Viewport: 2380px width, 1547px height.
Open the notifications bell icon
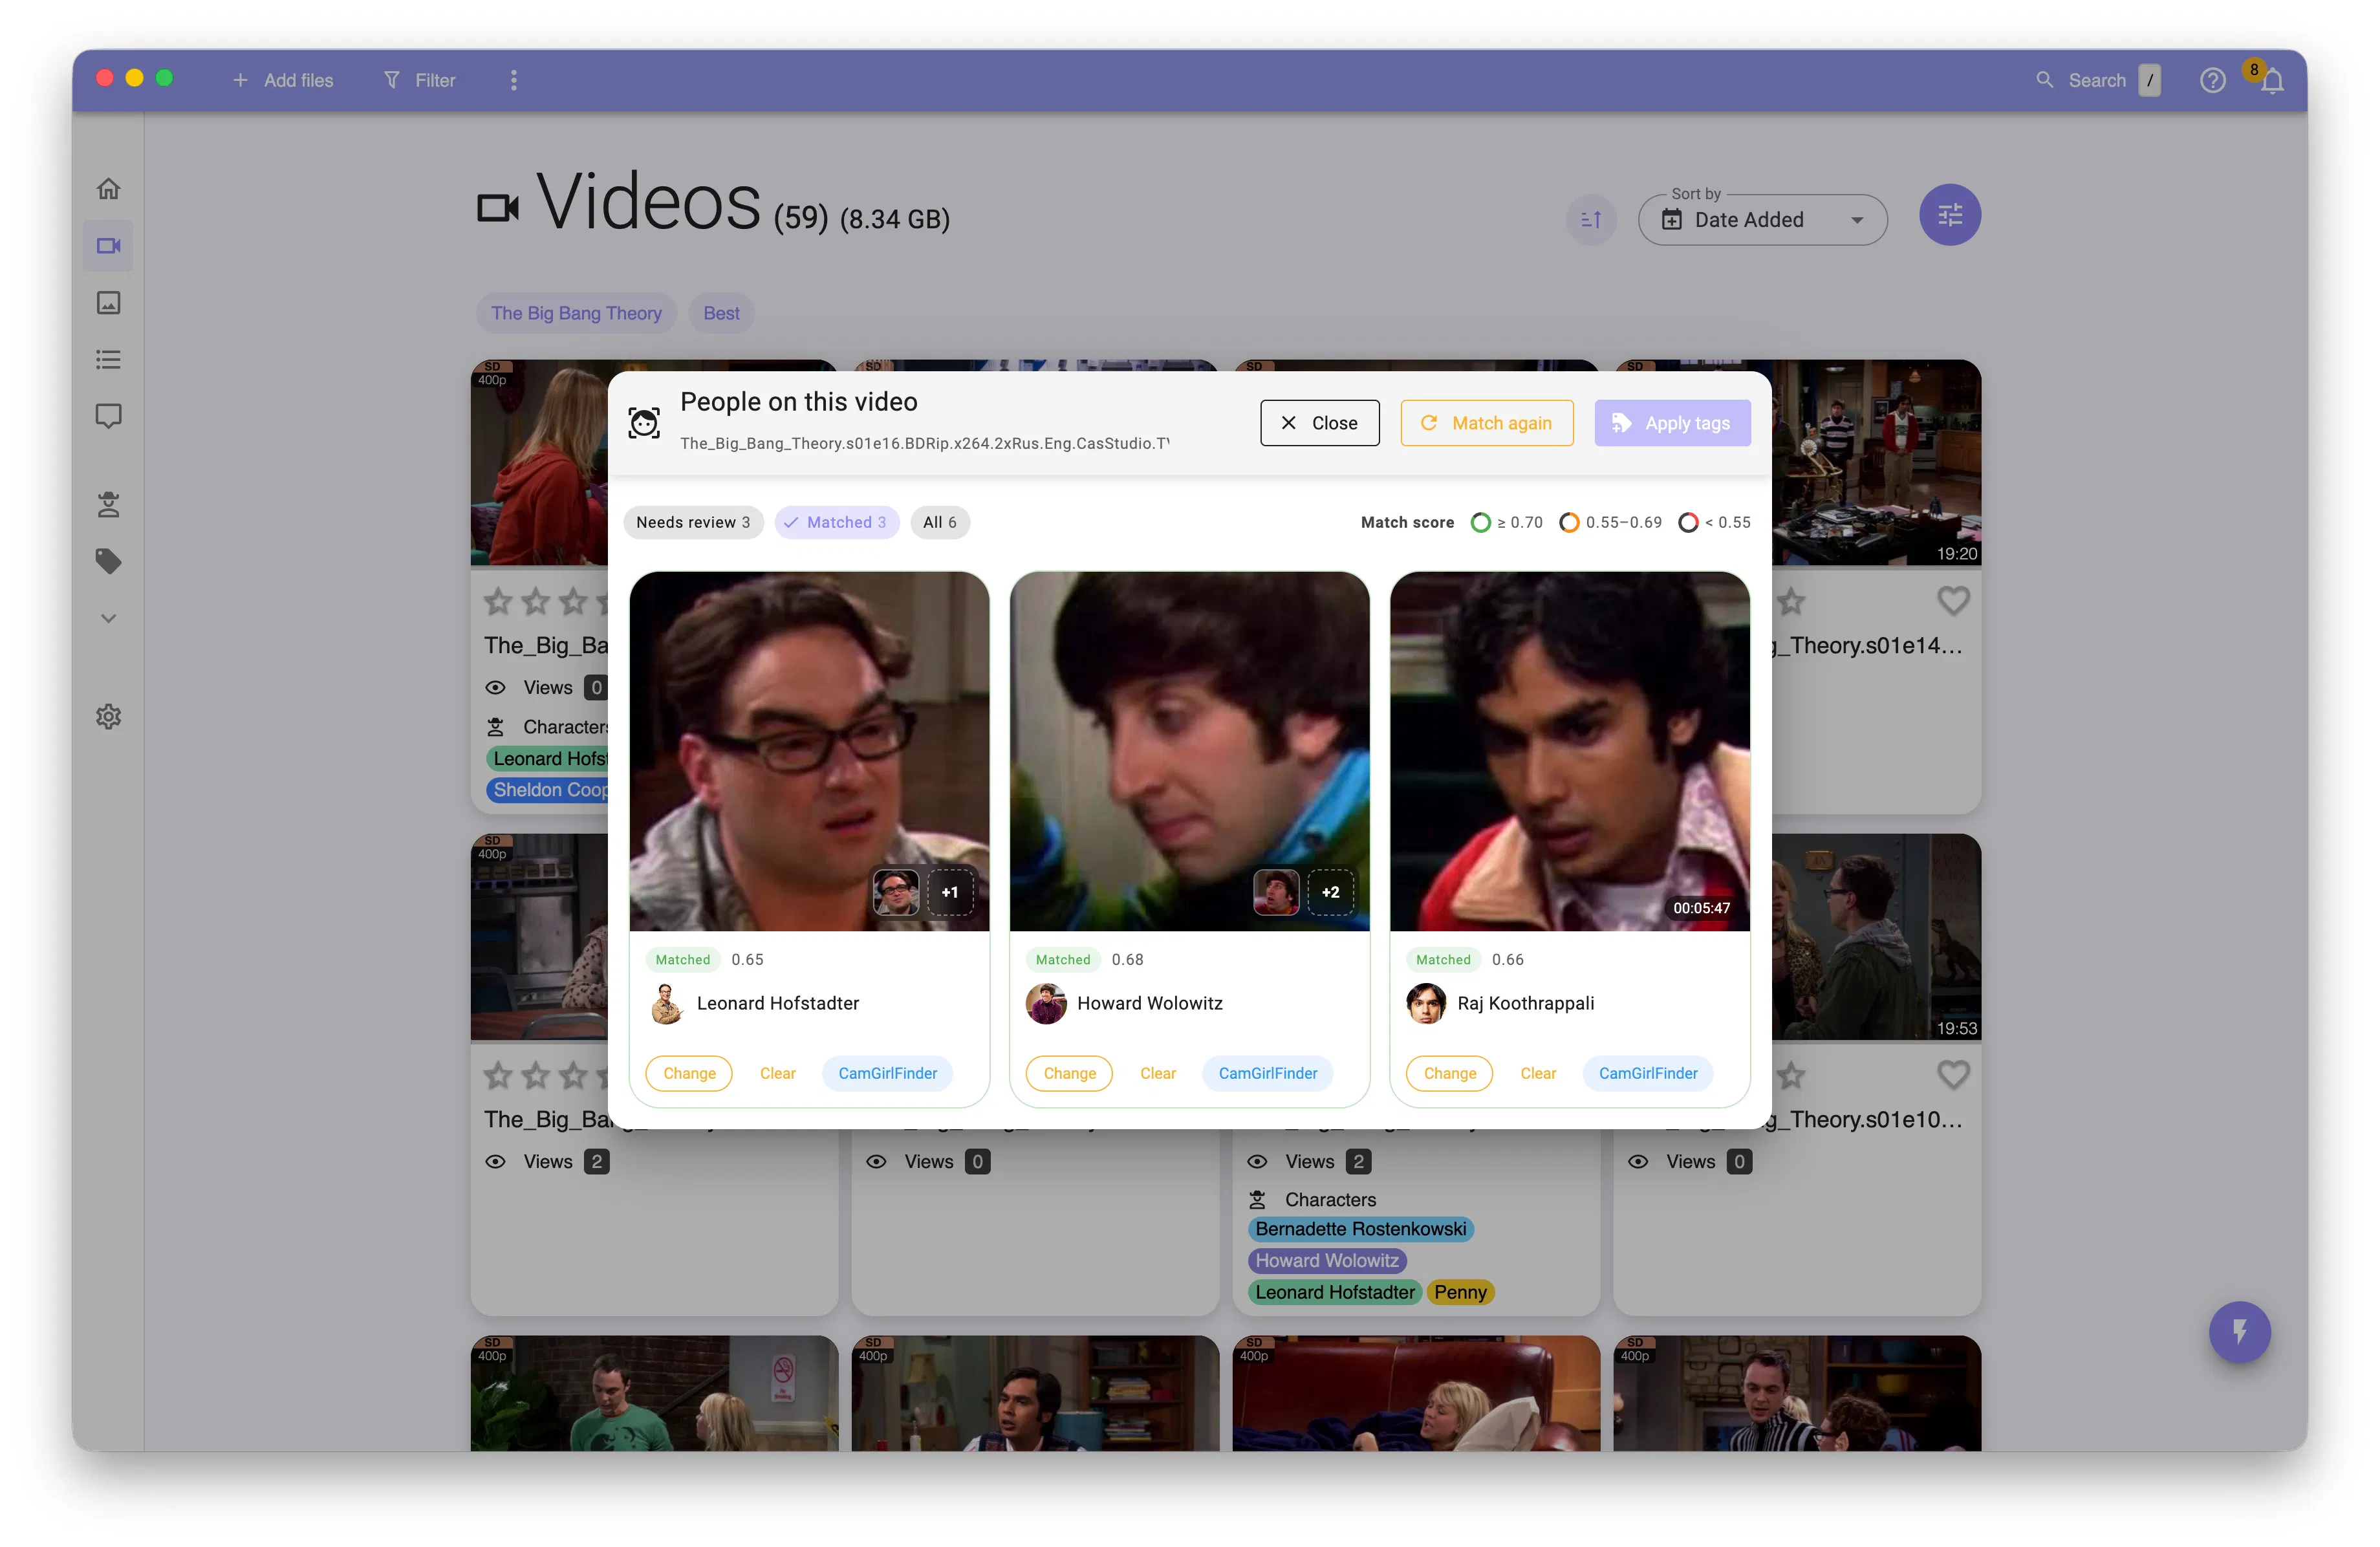(2272, 80)
